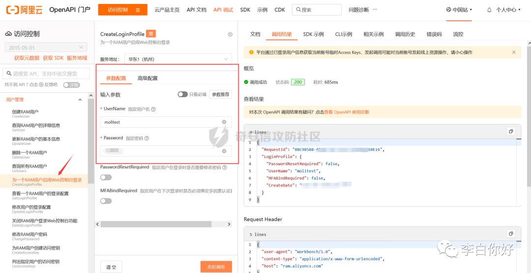531x273 pixels.
Task: Open the 获取 SDK link
Action: tap(53, 58)
